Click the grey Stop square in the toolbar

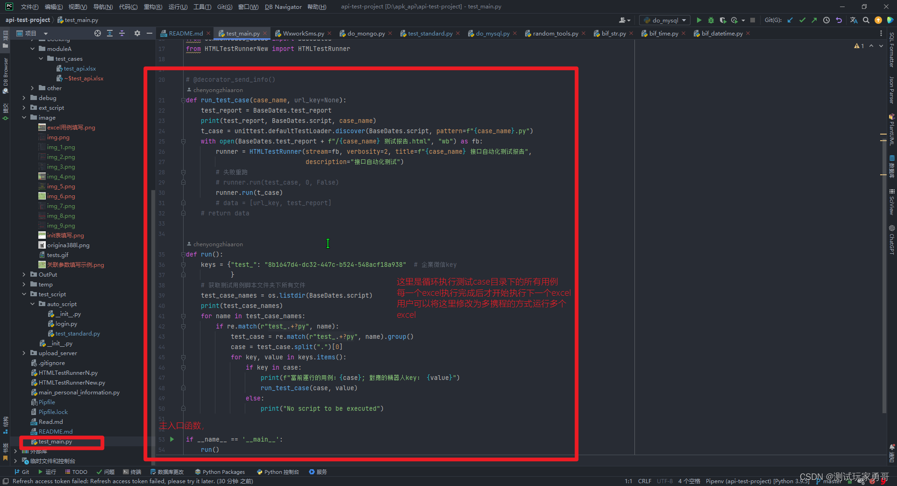pyautogui.click(x=753, y=20)
